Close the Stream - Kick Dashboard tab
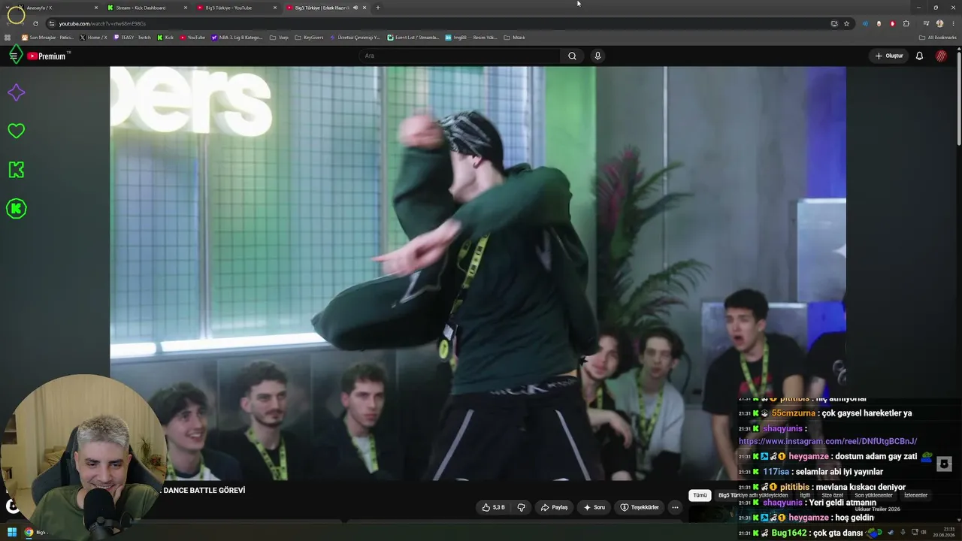Screen dimensions: 962x541 click(186, 8)
